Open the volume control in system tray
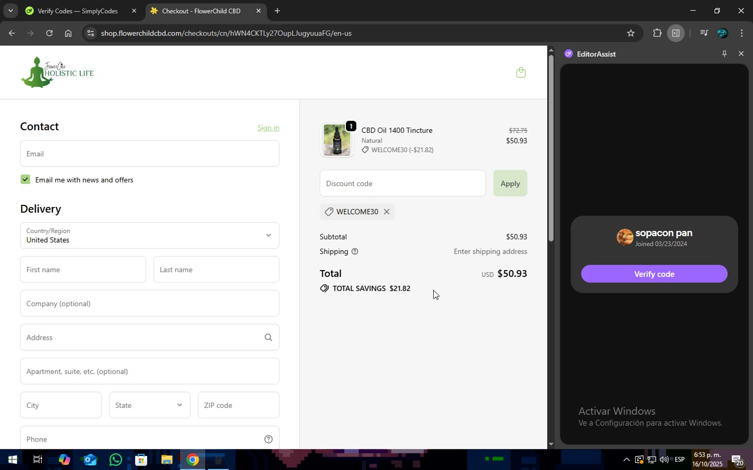 [664, 460]
